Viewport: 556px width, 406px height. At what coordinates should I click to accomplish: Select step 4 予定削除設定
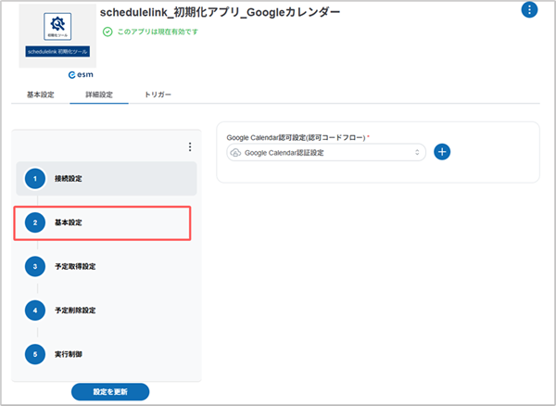(107, 311)
